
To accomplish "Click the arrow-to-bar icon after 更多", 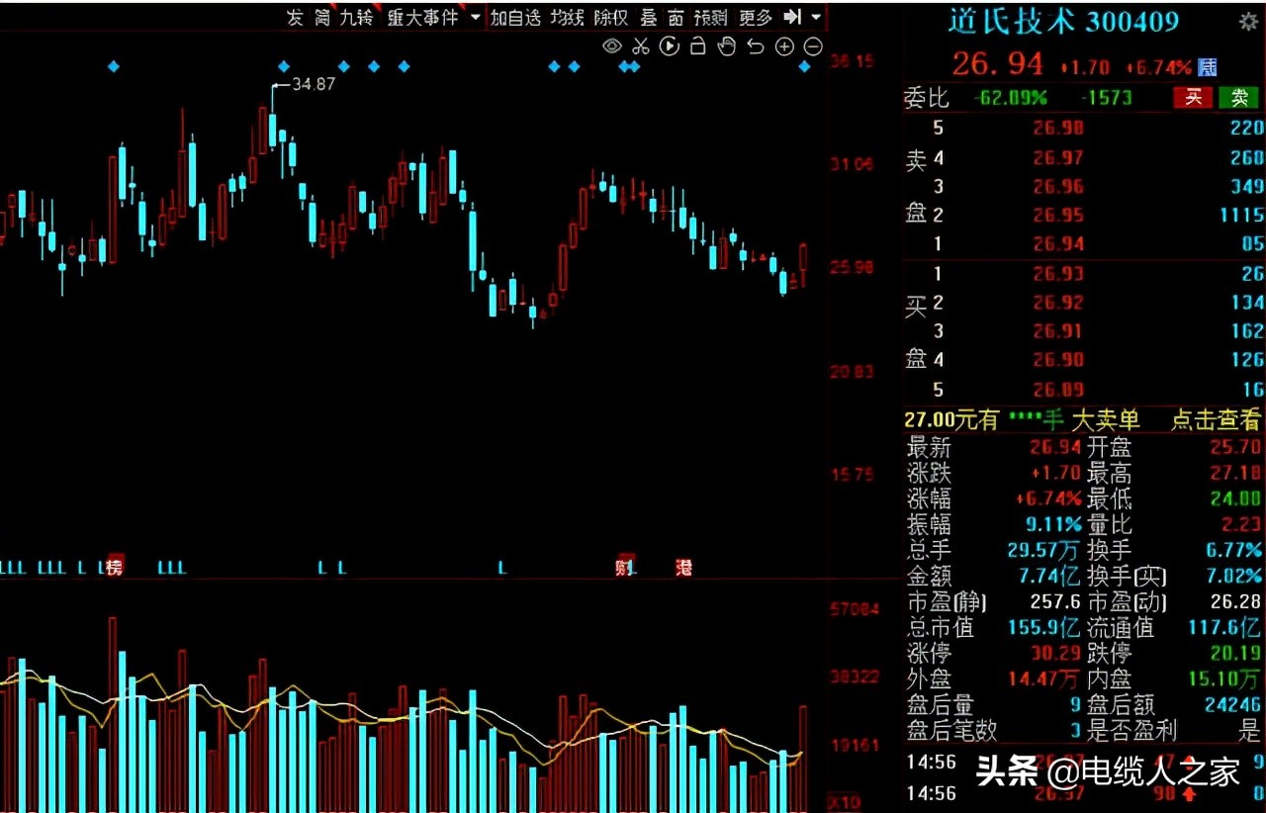I will 792,17.
